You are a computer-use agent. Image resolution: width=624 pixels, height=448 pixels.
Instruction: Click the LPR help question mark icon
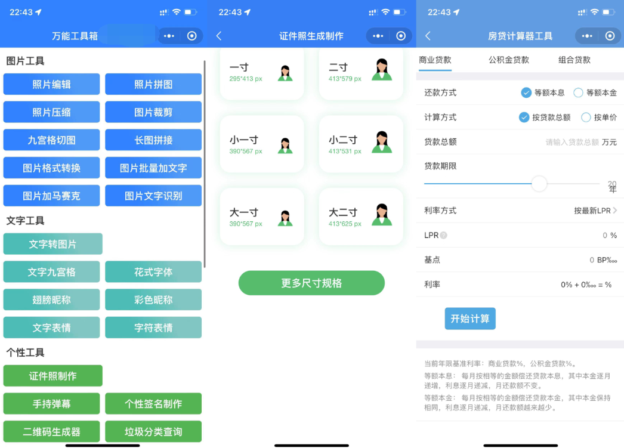tap(443, 236)
